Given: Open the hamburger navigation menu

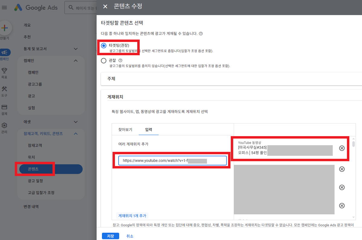Looking at the screenshot, I should tap(4, 8).
